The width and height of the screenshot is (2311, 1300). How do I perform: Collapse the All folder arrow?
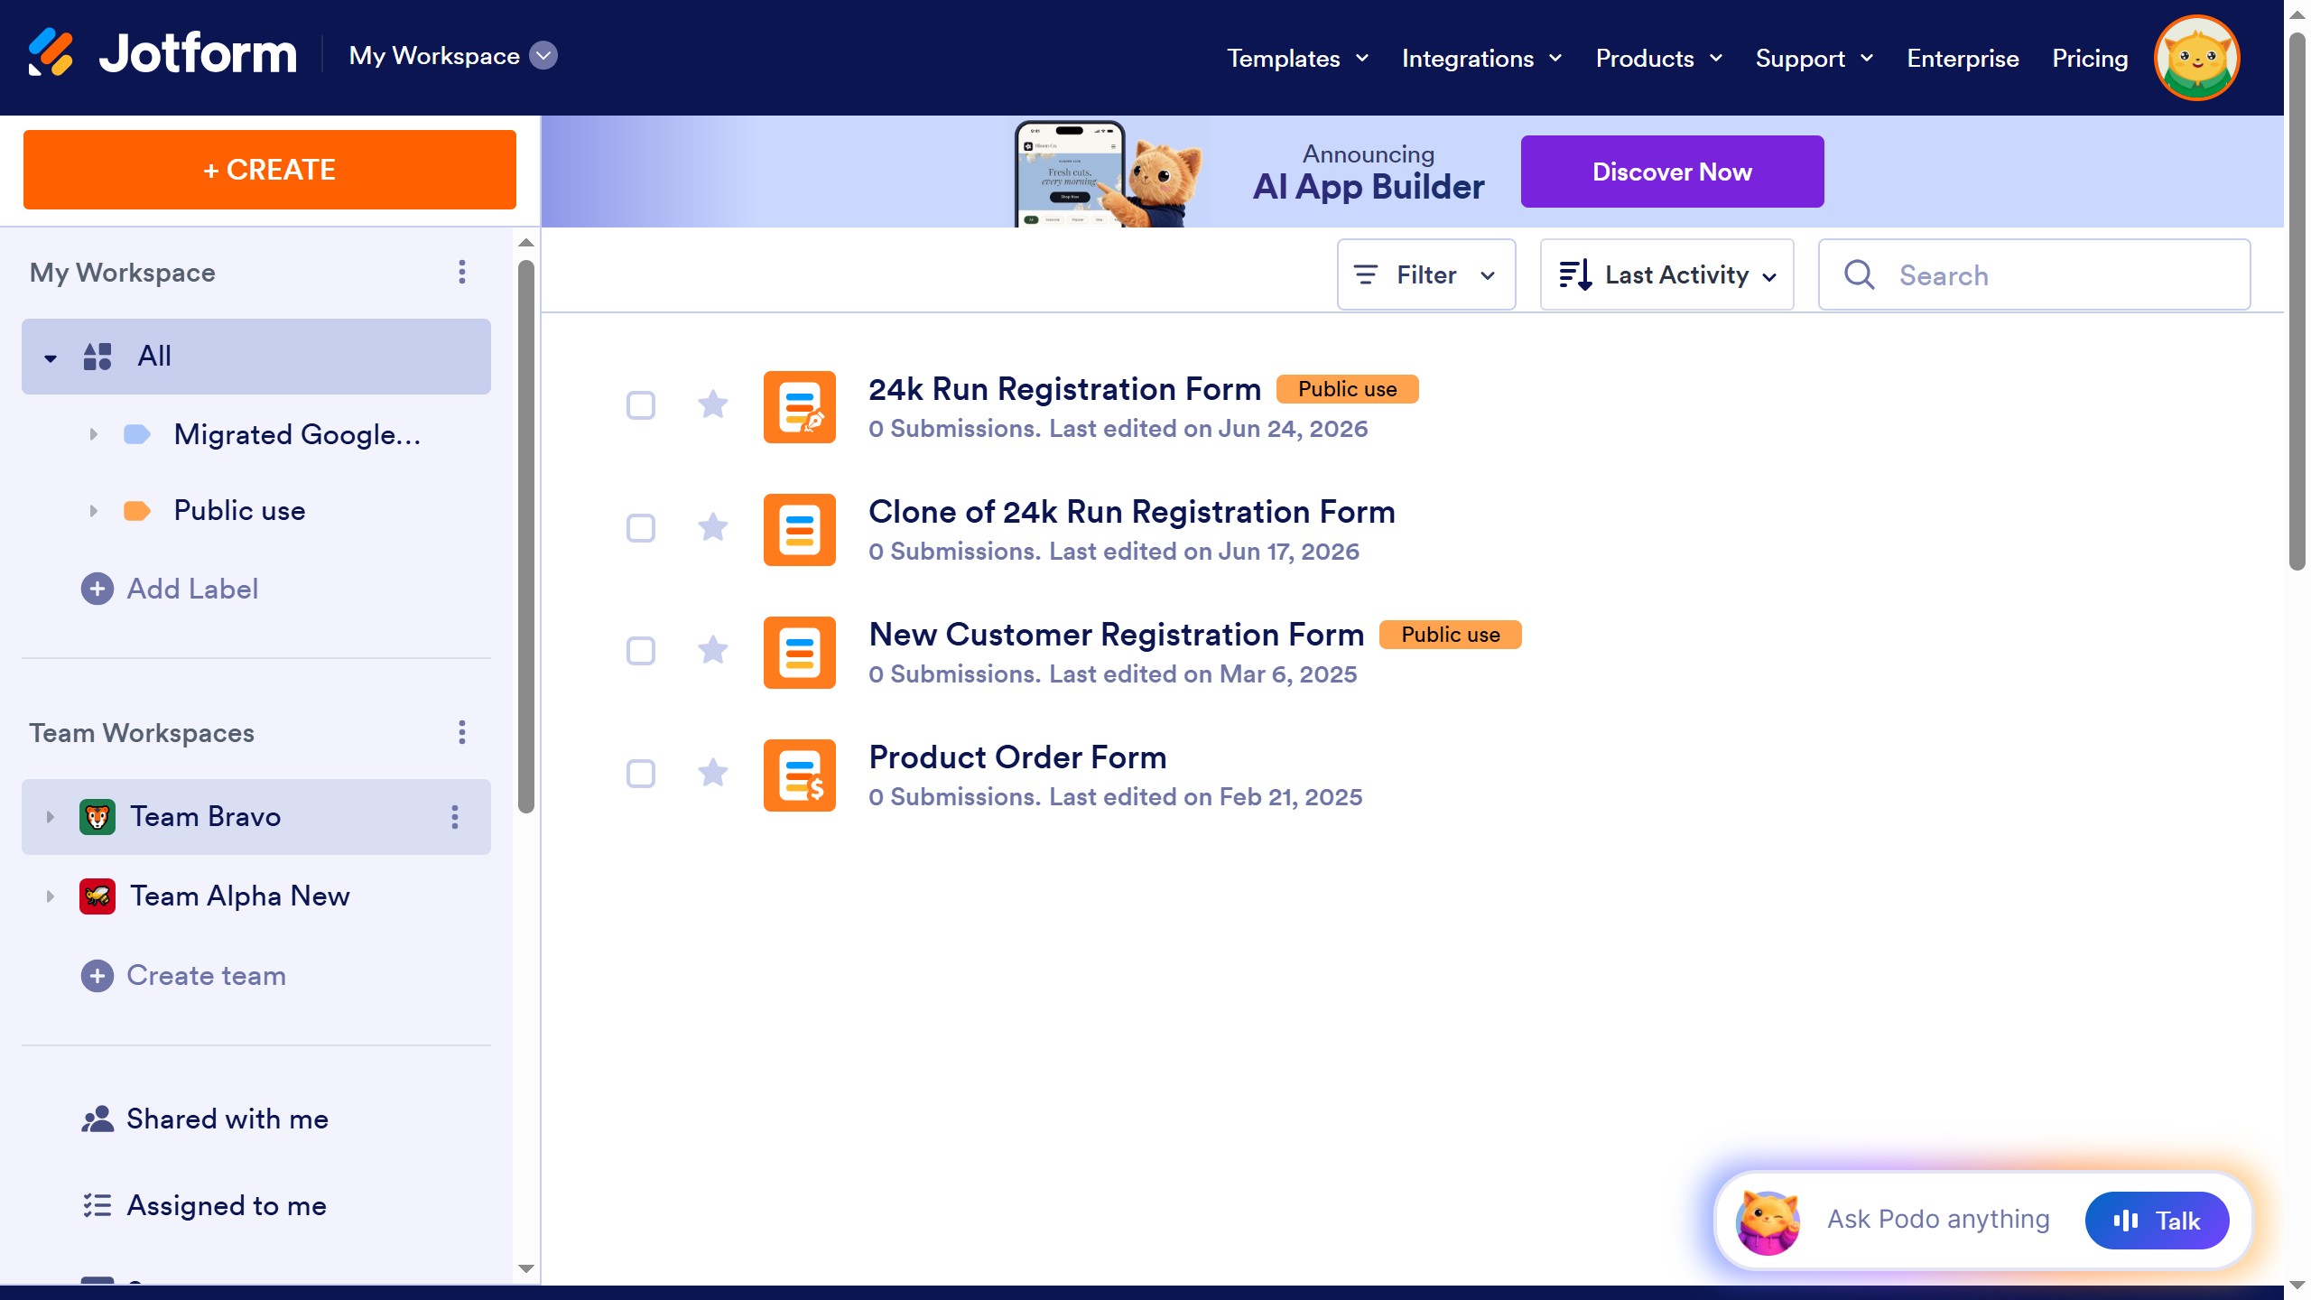[x=51, y=358]
